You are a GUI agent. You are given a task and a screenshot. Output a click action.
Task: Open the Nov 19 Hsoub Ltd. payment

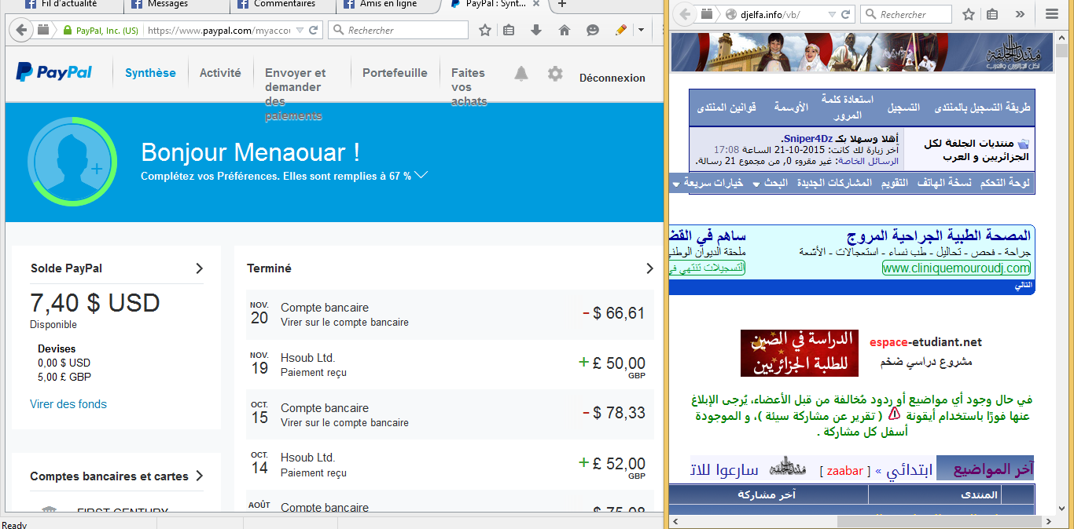[450, 365]
